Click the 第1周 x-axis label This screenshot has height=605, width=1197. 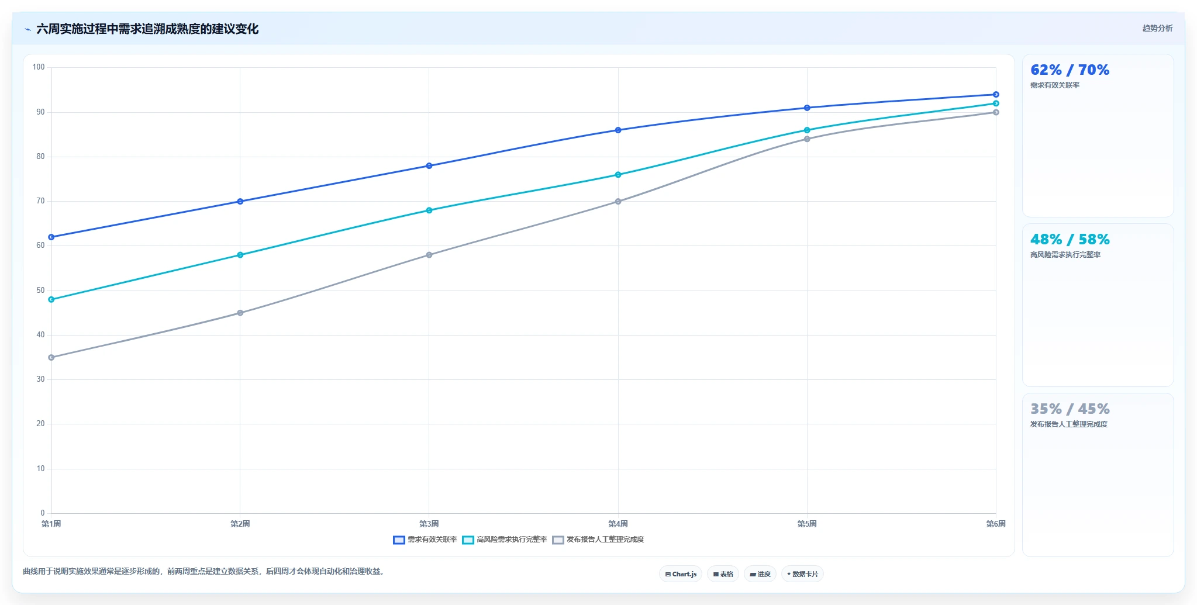(x=51, y=524)
